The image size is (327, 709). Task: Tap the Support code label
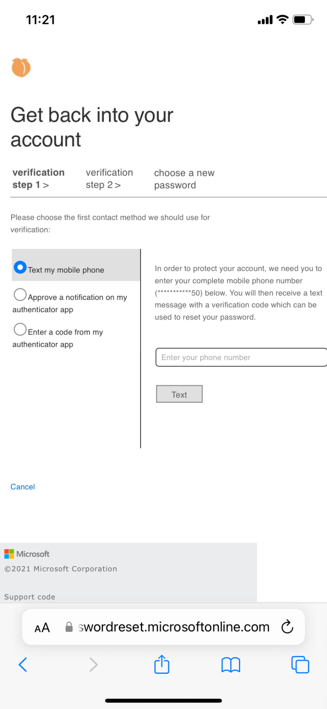pyautogui.click(x=29, y=596)
